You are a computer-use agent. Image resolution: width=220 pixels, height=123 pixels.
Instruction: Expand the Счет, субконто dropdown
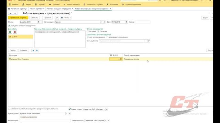point(146,41)
